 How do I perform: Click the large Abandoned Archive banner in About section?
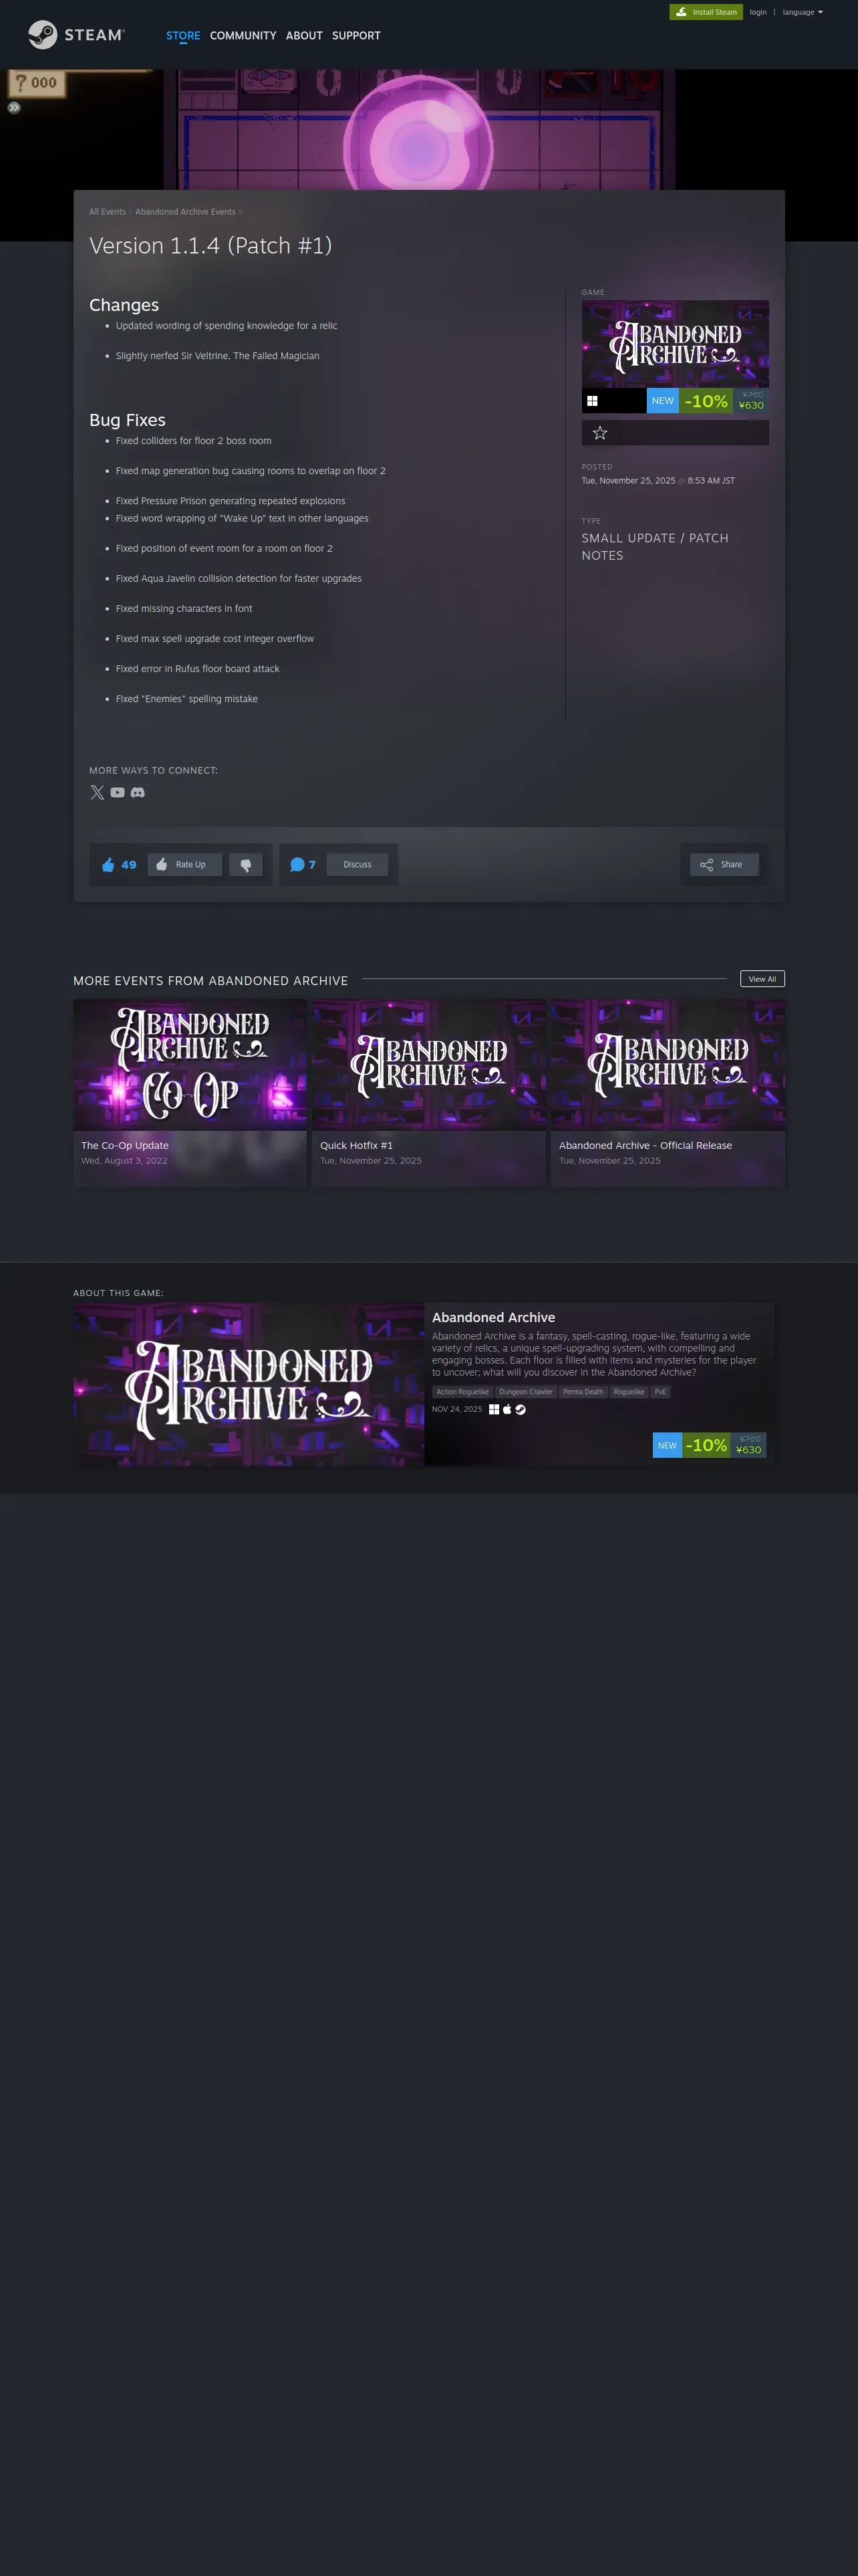tap(249, 1384)
